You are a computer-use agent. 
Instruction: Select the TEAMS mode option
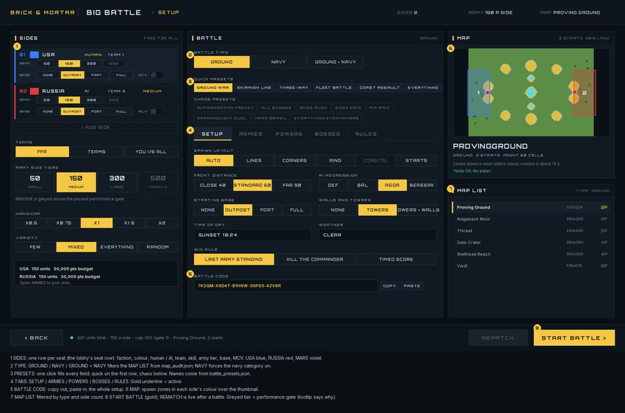[x=96, y=152]
